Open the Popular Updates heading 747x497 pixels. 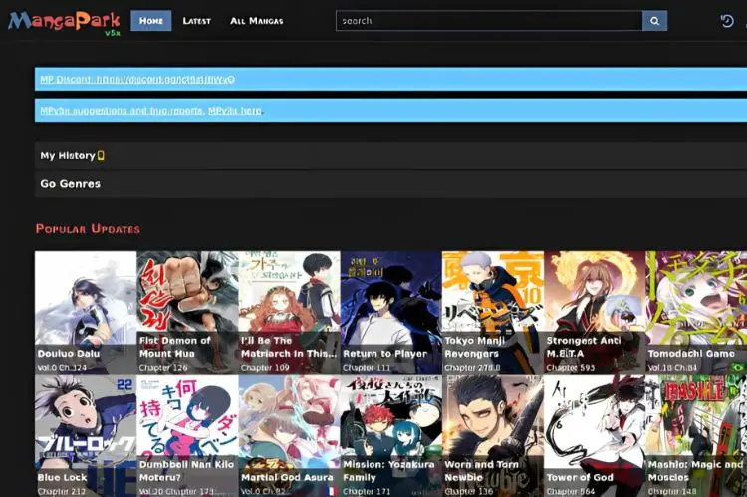88,229
